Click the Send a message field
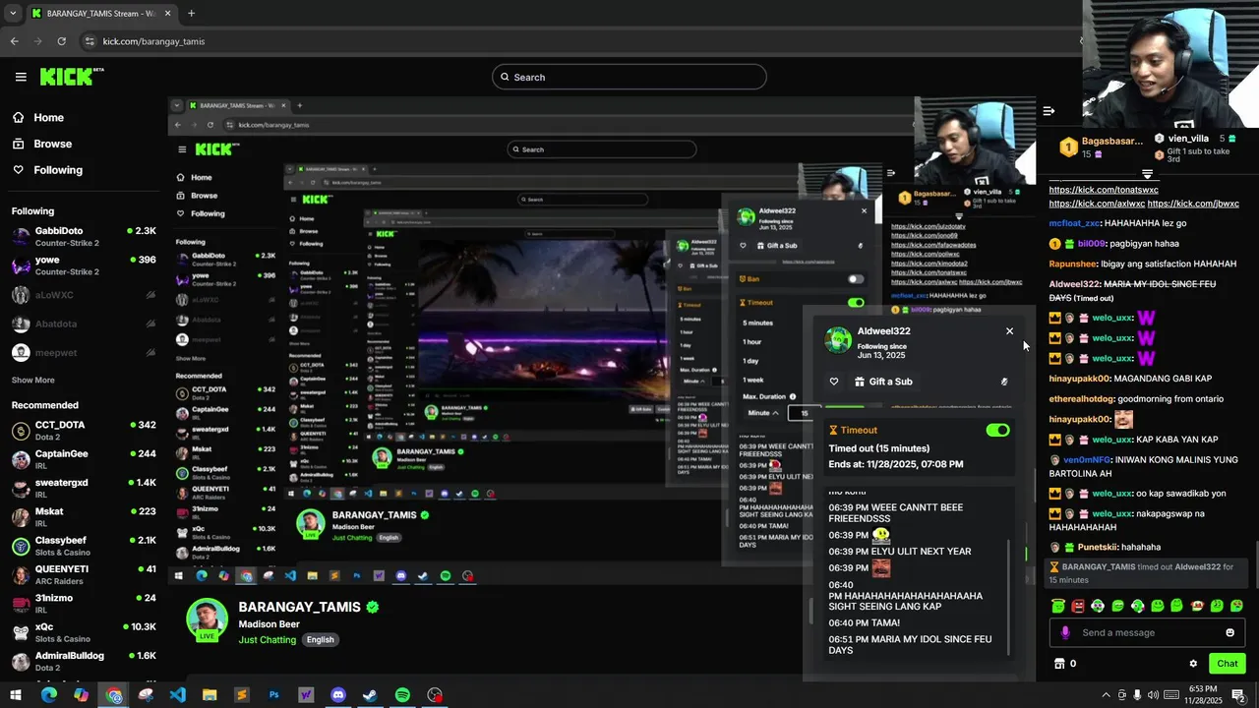 [1147, 632]
